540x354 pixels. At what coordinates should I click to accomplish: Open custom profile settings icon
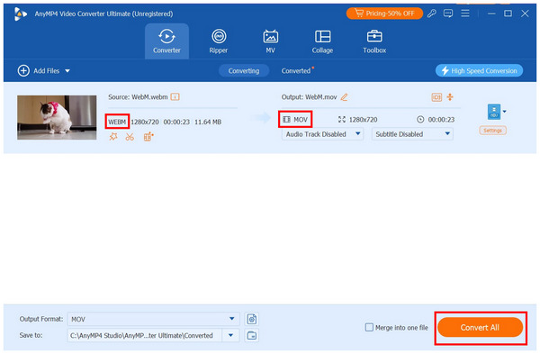pyautogui.click(x=252, y=319)
